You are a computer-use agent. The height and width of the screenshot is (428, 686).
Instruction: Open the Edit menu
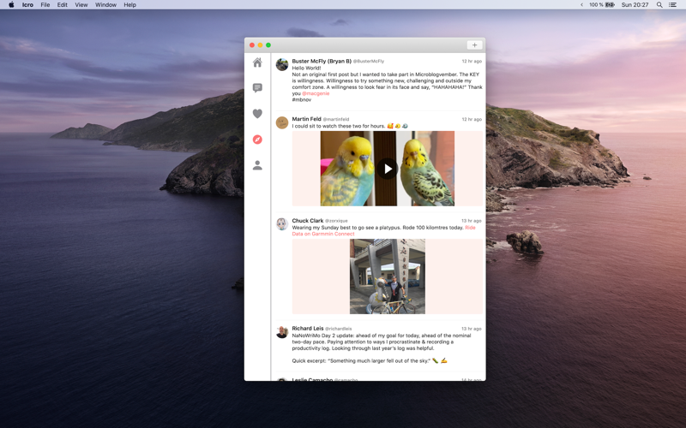(63, 5)
